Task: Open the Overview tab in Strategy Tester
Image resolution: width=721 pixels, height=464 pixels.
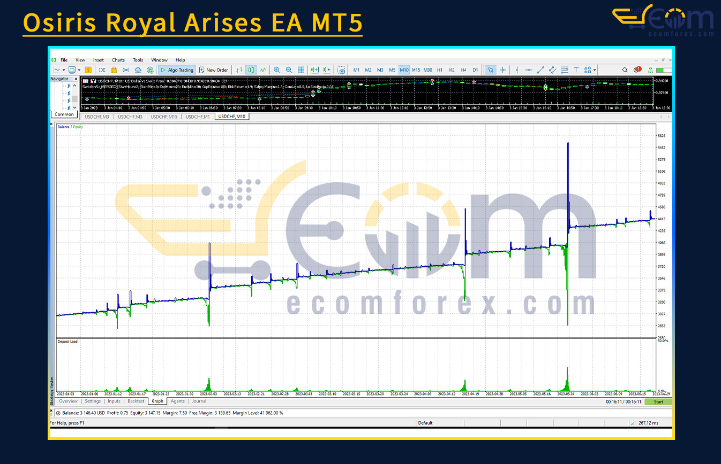Action: [x=68, y=401]
